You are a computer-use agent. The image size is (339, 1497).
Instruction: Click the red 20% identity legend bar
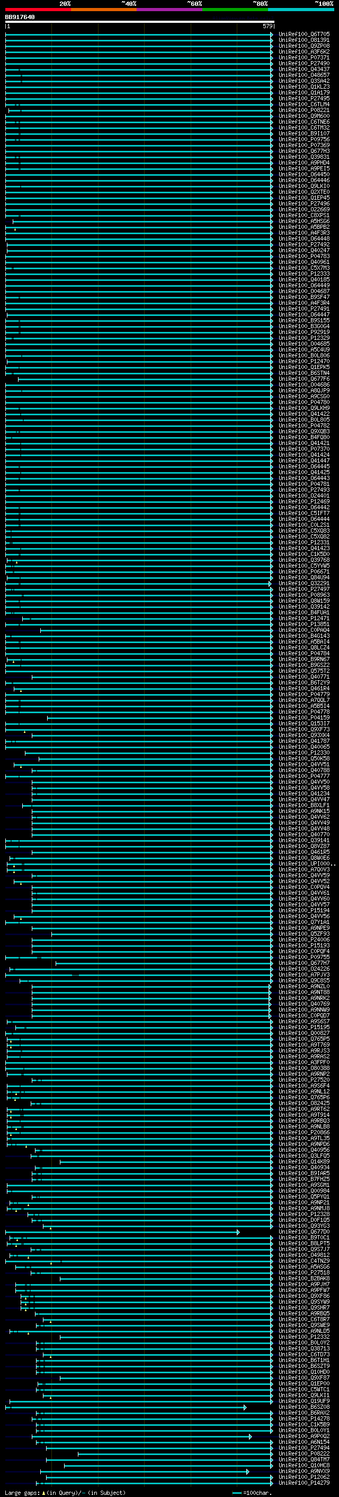click(38, 10)
